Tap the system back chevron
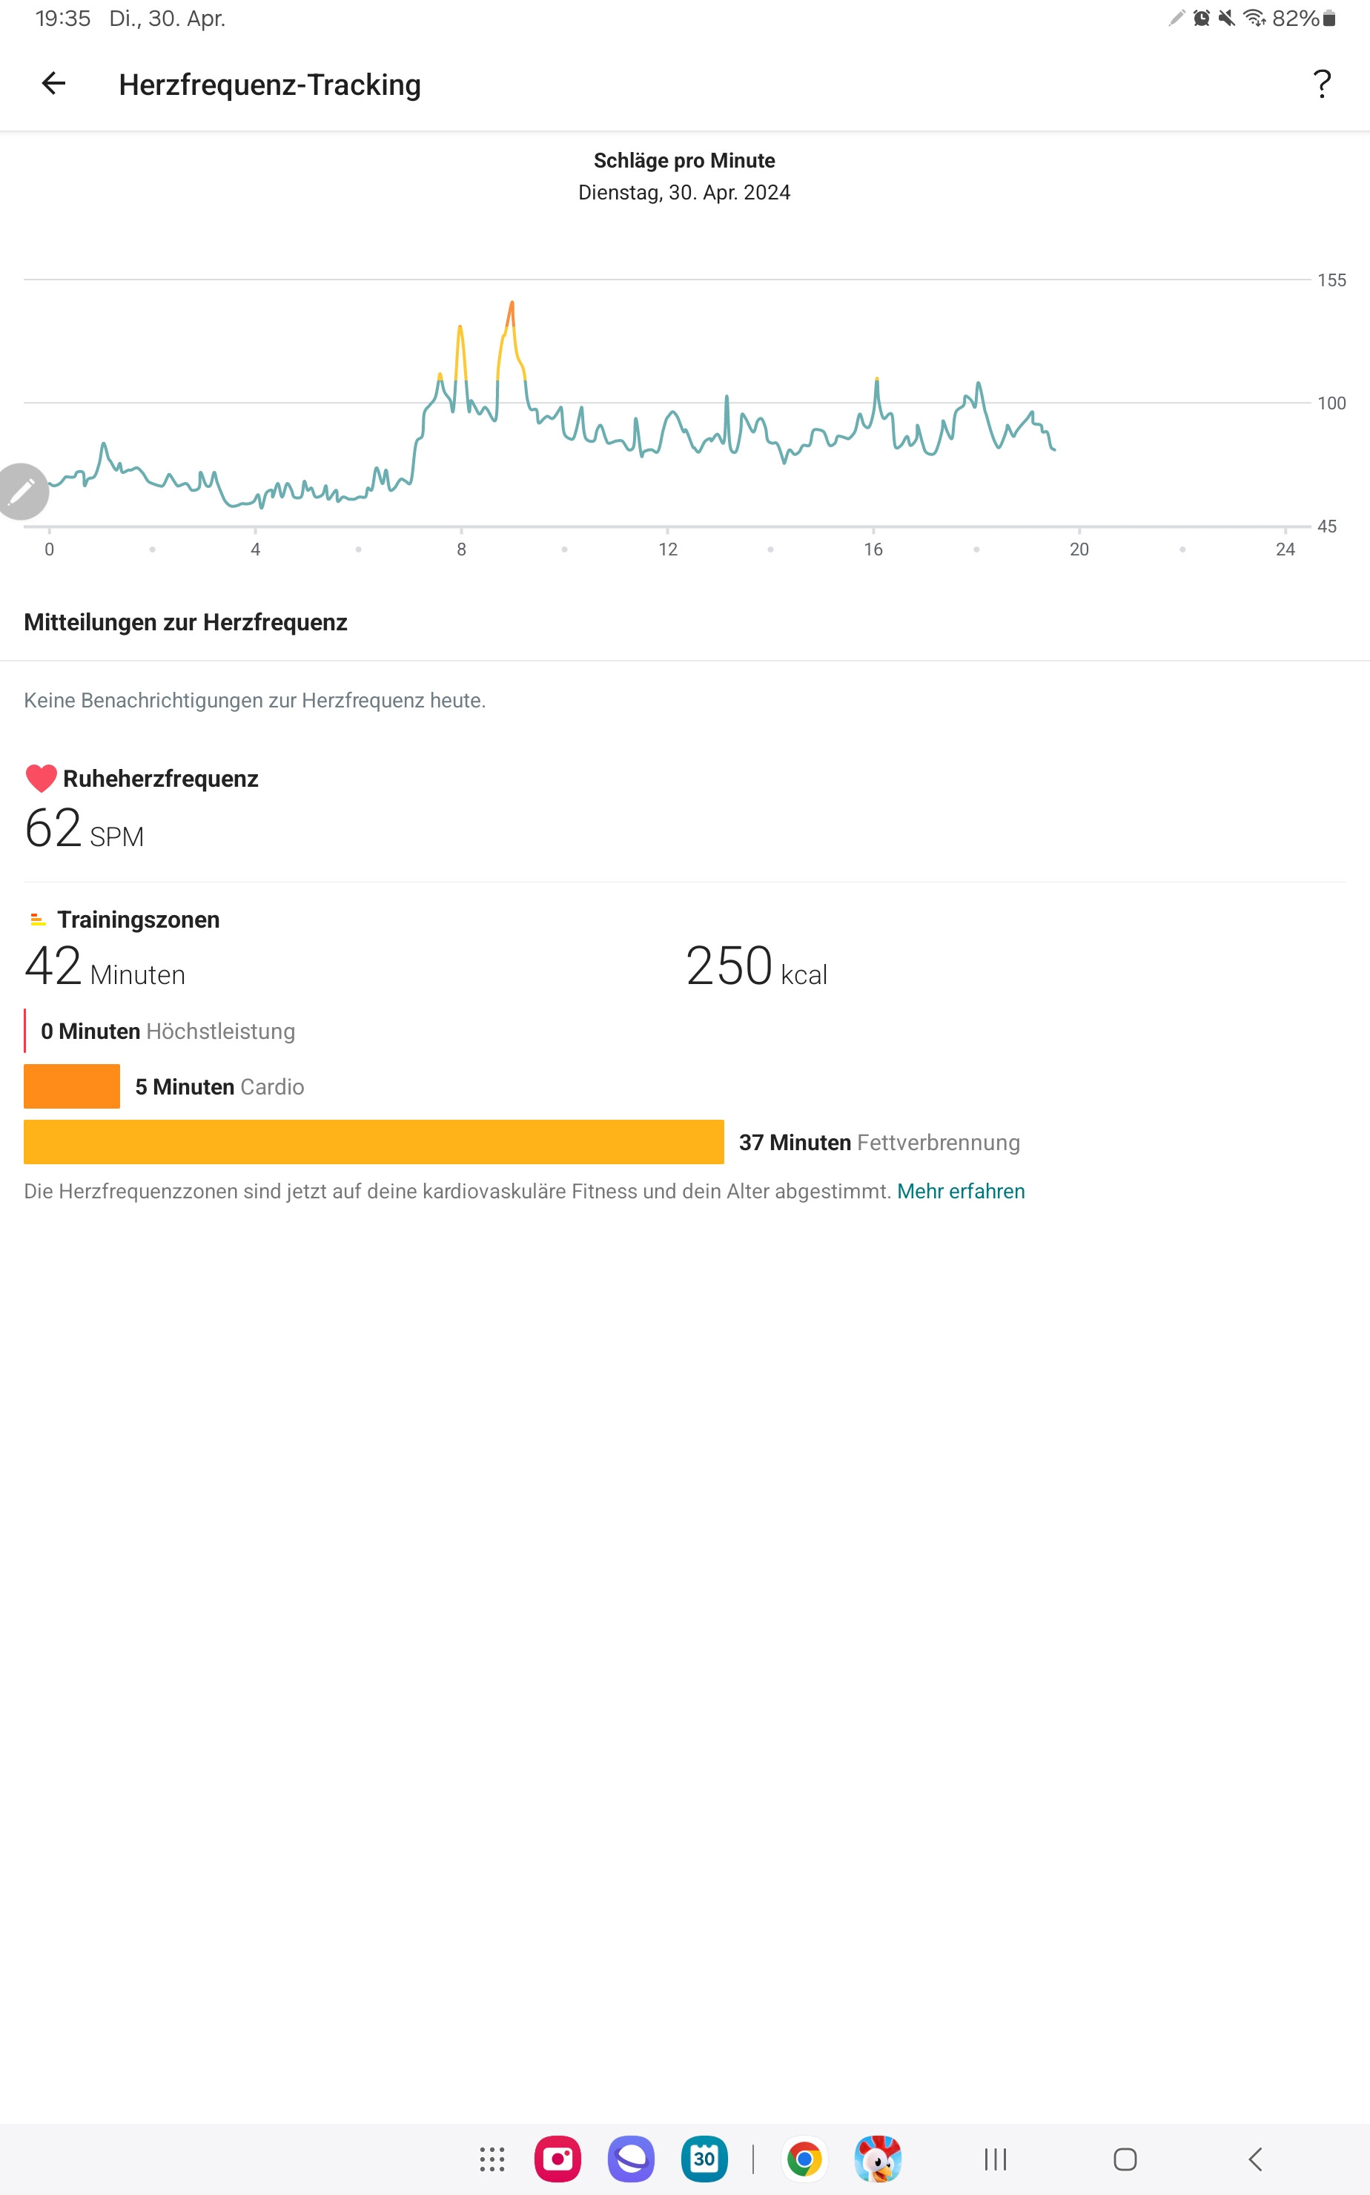Image resolution: width=1370 pixels, height=2195 pixels. pyautogui.click(x=1255, y=2159)
